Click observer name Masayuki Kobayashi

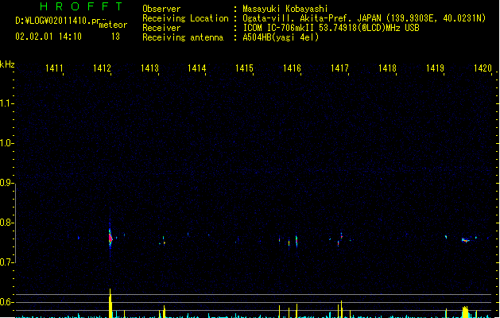(x=285, y=9)
